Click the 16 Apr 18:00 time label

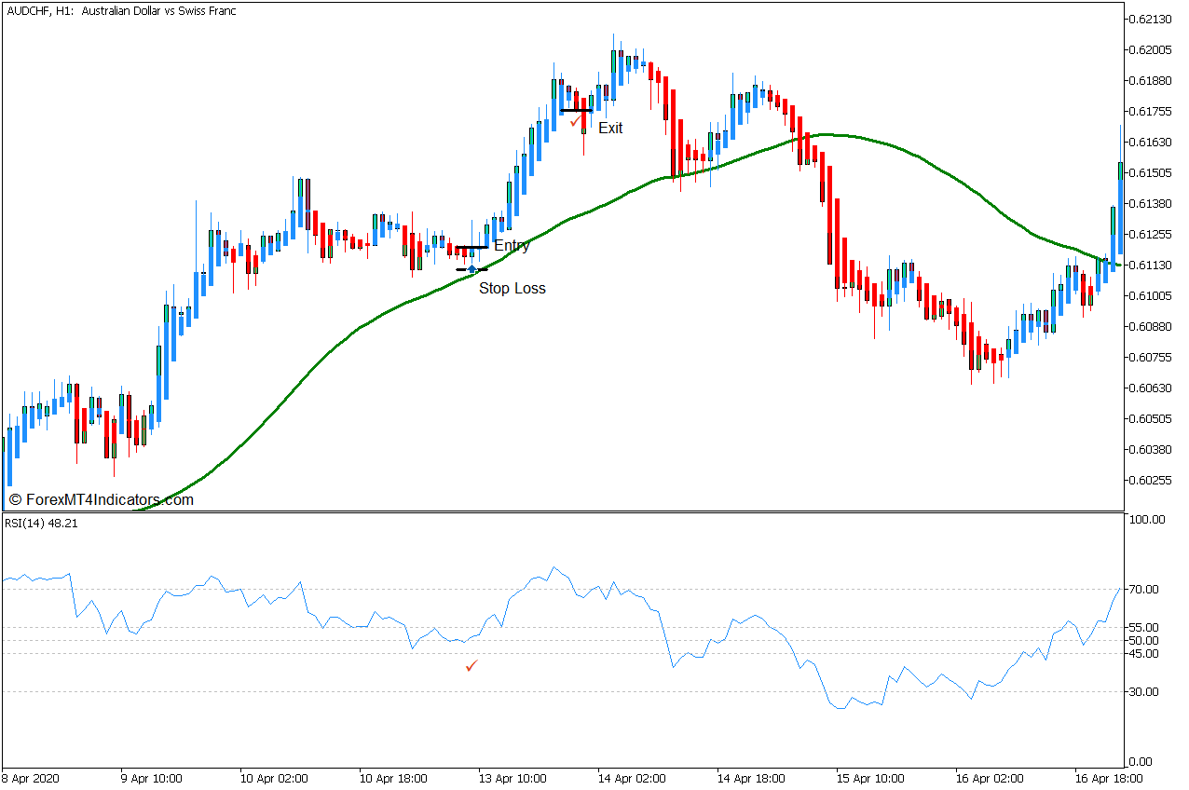pos(1110,778)
